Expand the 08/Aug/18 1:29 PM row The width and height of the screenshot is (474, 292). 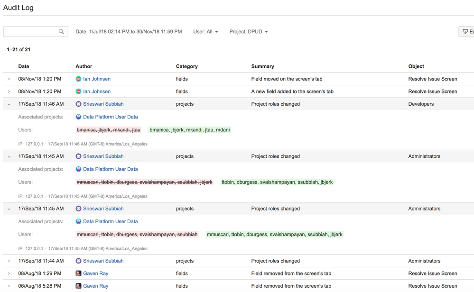click(9, 274)
